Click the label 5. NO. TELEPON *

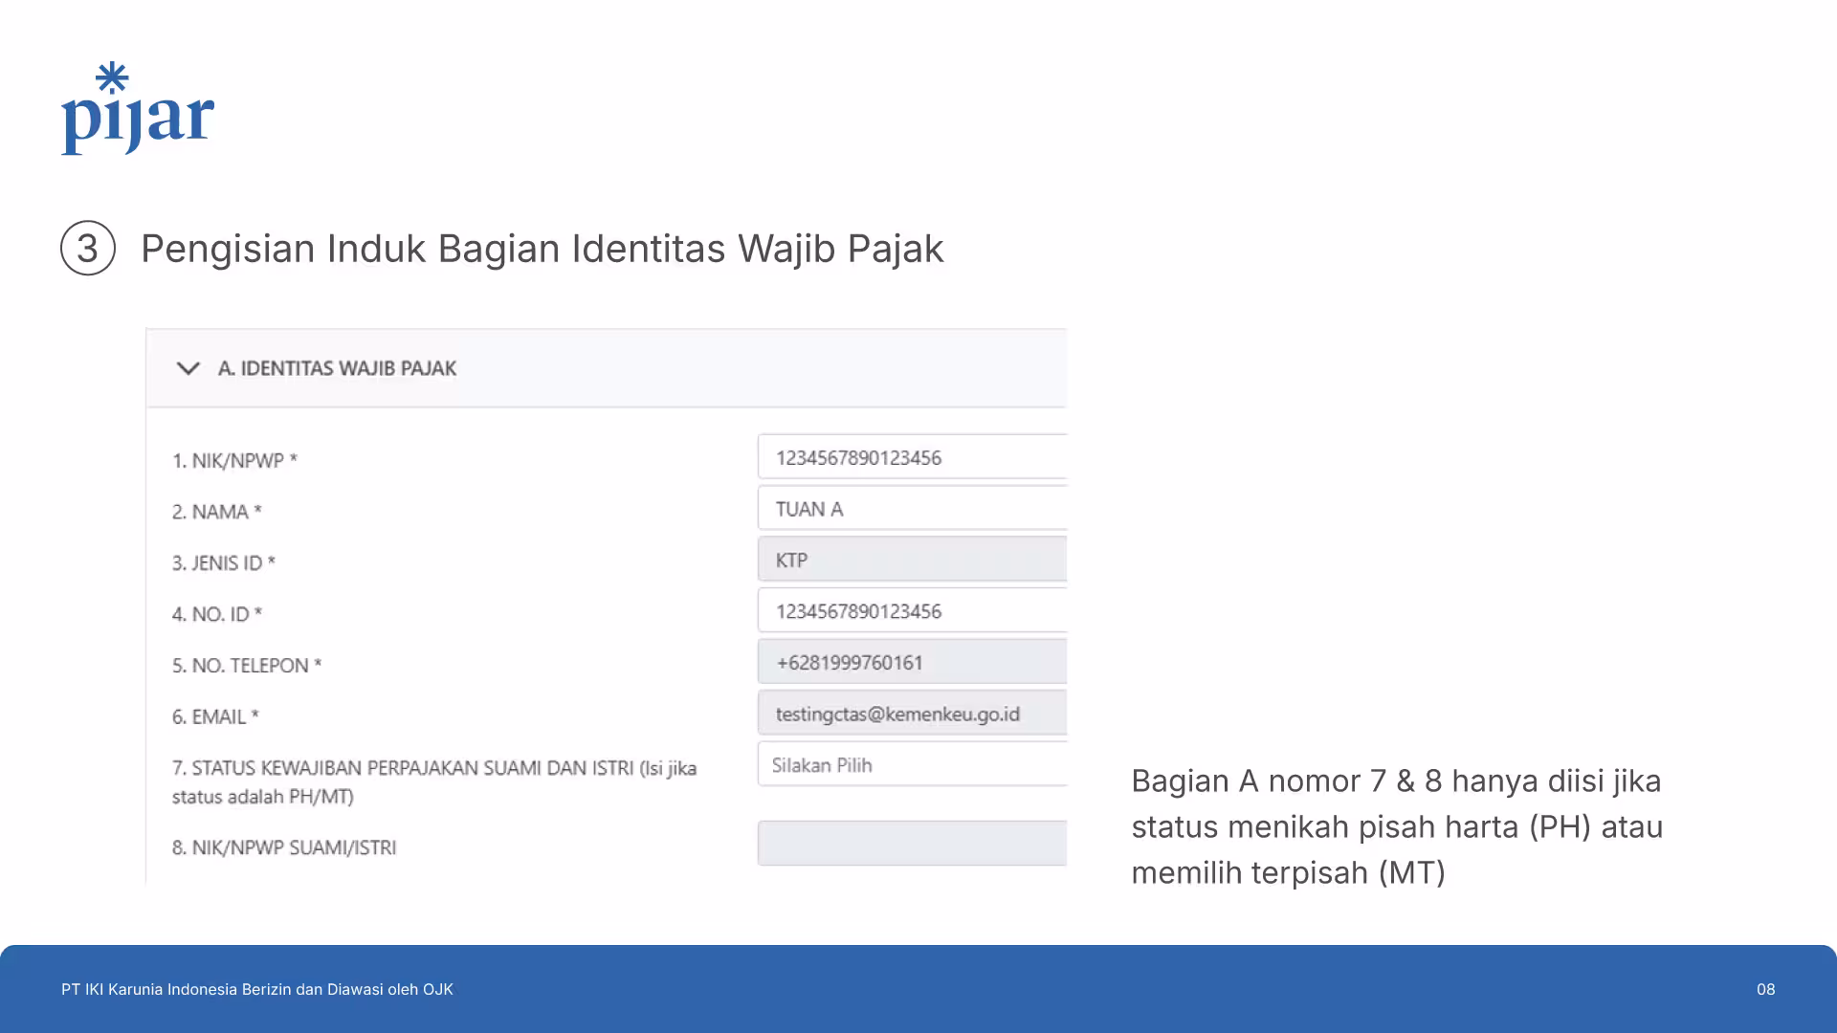tap(247, 666)
